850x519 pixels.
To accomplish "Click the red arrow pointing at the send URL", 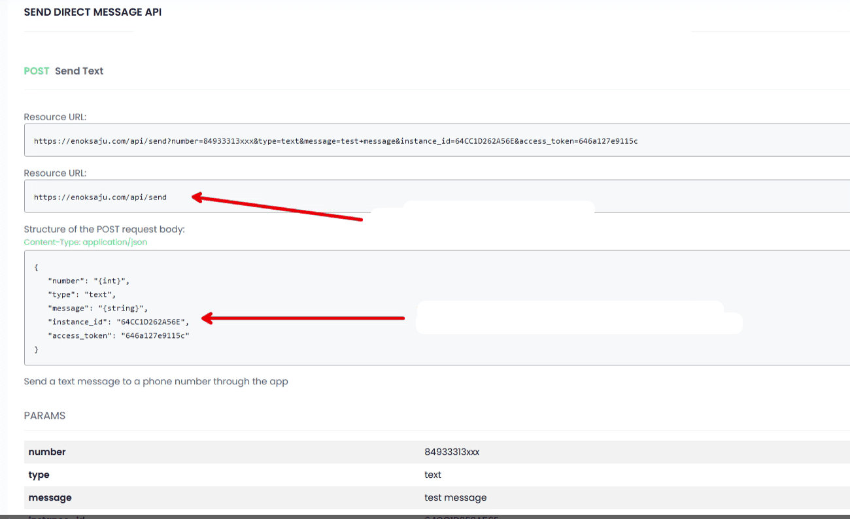I will [277, 207].
